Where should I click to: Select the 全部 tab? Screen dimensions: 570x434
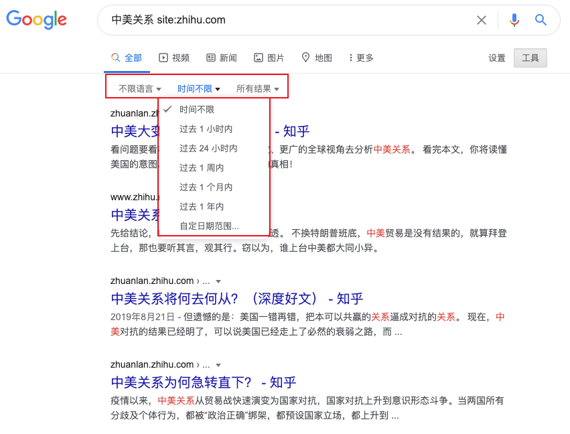click(x=127, y=58)
